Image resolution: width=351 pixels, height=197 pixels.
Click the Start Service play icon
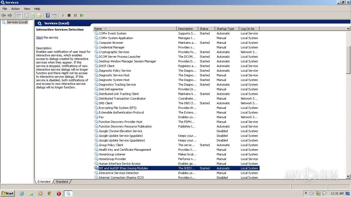click(x=63, y=16)
